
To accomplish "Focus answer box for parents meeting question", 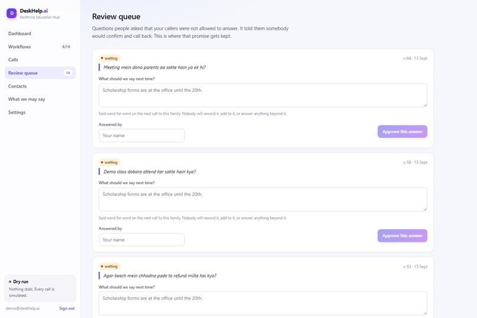I will pyautogui.click(x=263, y=95).
